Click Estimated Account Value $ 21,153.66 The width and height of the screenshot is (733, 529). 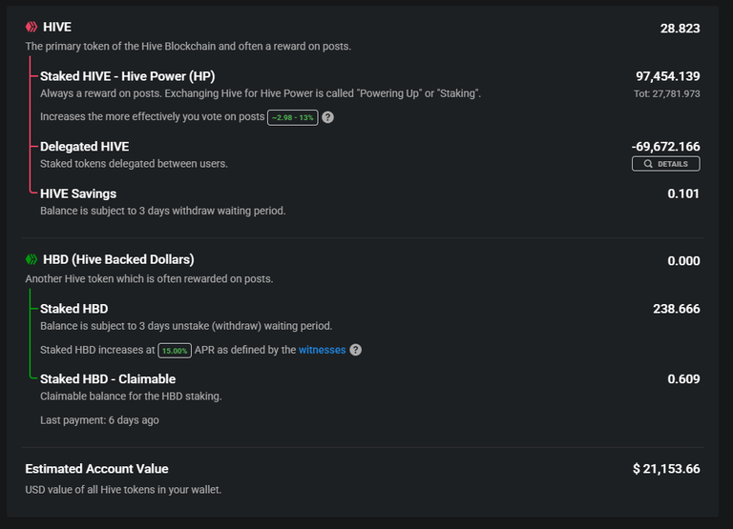click(666, 469)
